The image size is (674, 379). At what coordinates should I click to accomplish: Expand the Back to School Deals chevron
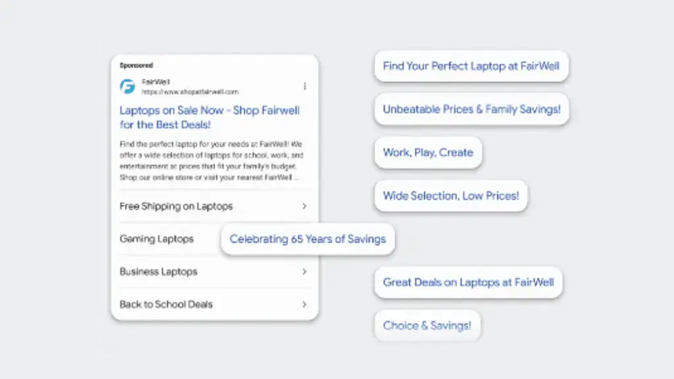tap(304, 304)
